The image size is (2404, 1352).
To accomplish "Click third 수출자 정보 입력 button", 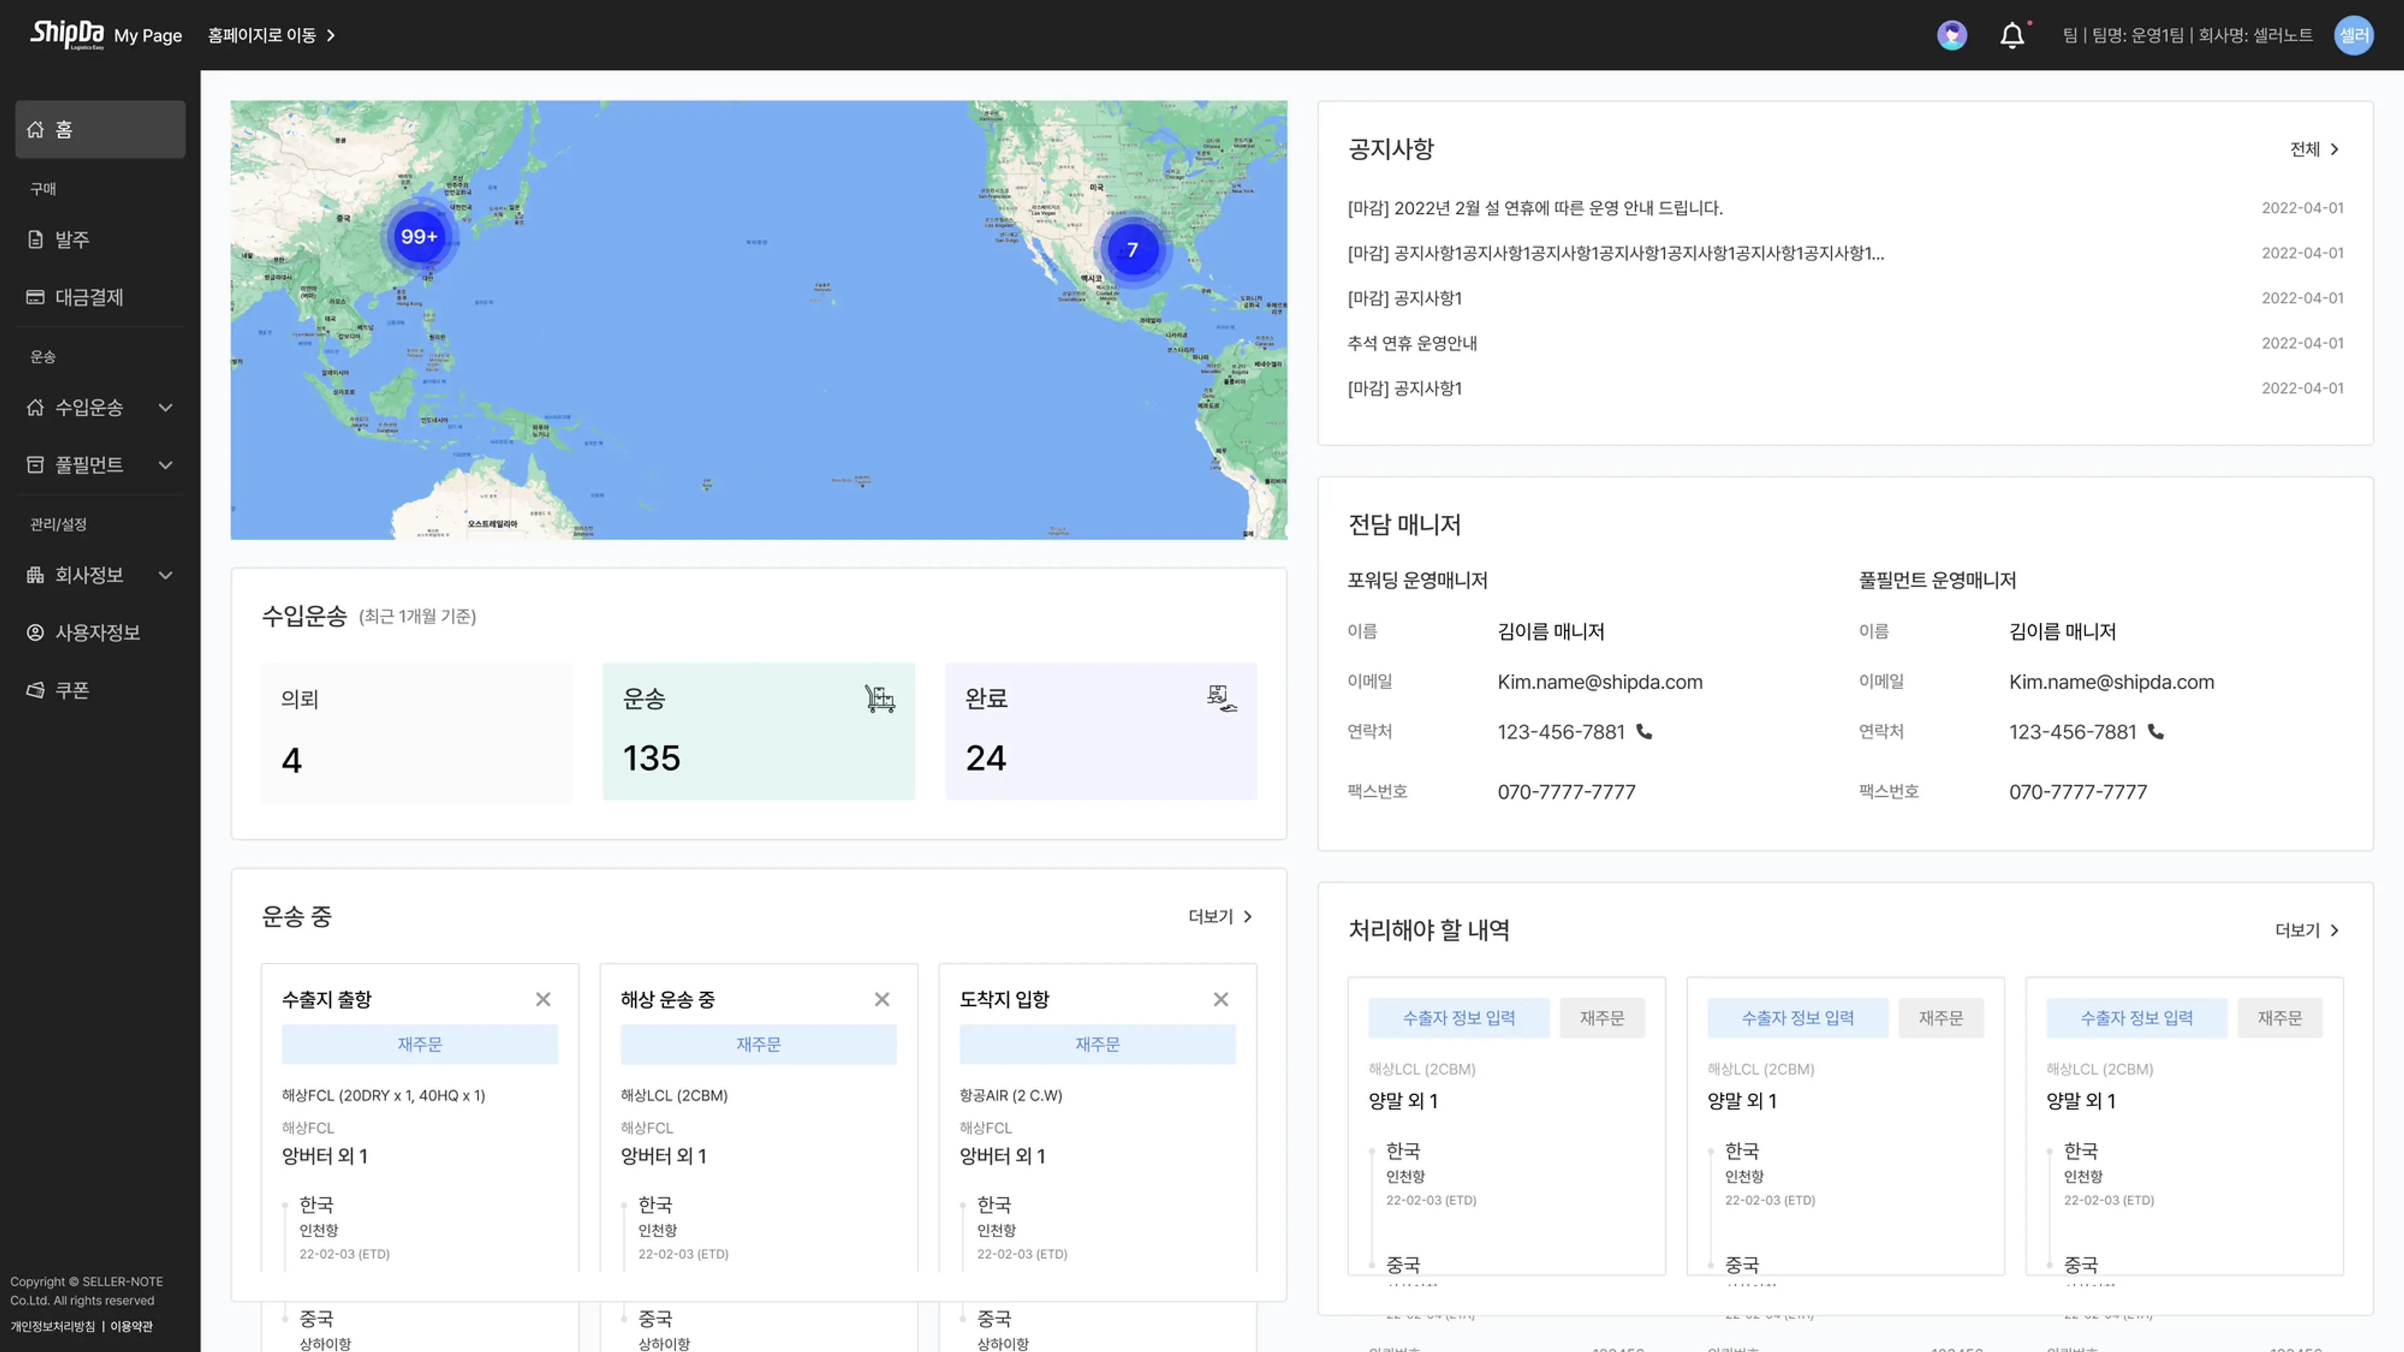I will [2136, 1018].
